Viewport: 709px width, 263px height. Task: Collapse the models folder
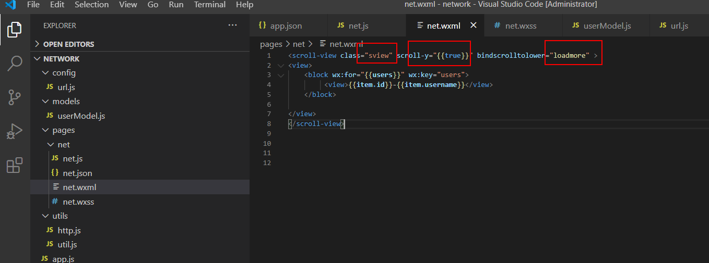(140, 102)
